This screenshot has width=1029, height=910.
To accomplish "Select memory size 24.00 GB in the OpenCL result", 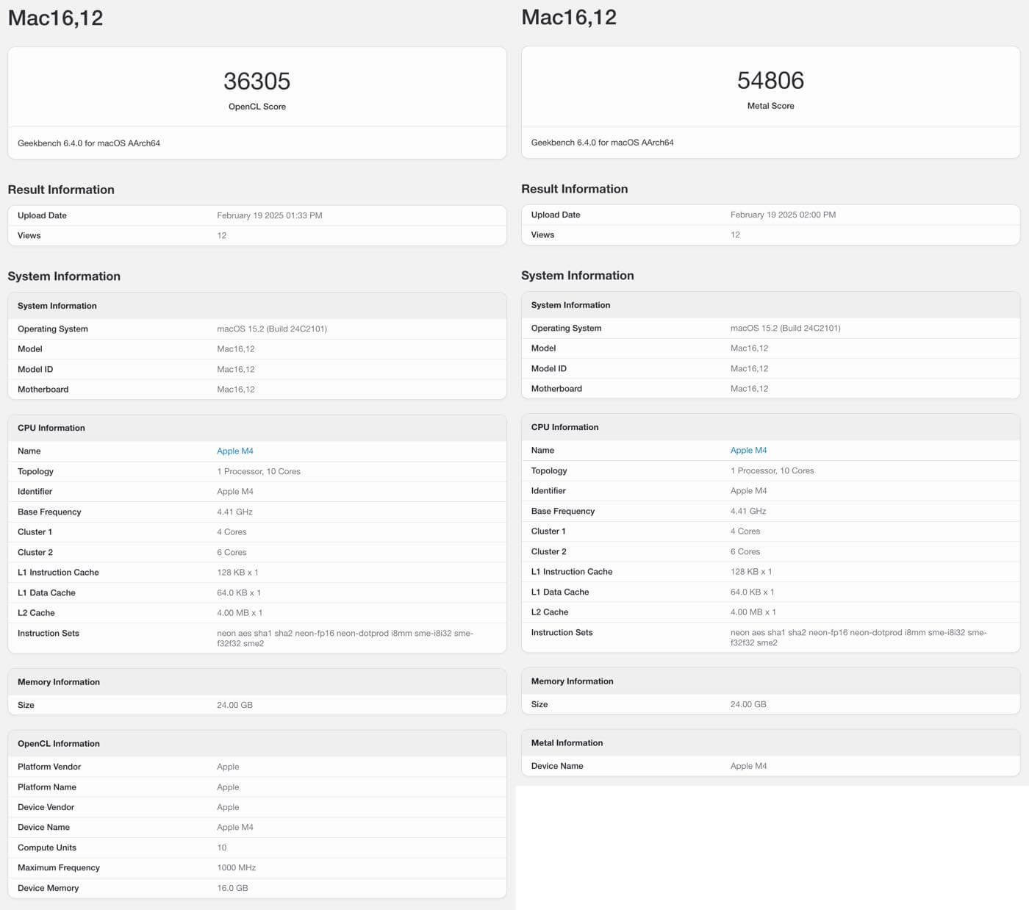I will pyautogui.click(x=234, y=706).
